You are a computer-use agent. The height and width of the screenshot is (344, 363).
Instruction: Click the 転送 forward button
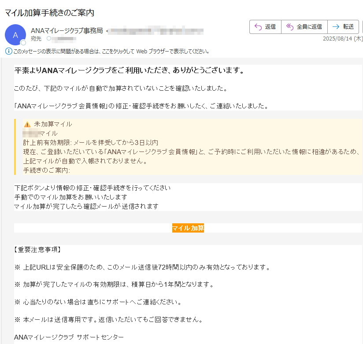point(343,27)
